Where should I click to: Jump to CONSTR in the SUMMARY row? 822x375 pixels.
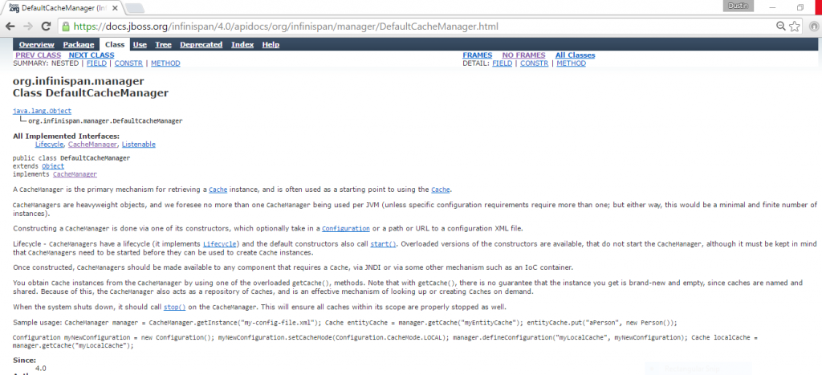[128, 63]
